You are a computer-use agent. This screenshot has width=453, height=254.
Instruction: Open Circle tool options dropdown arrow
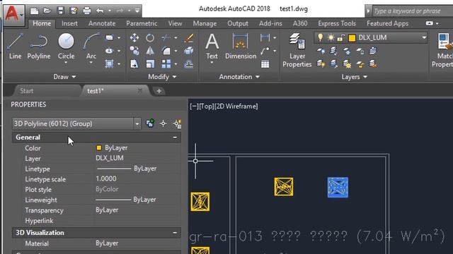click(66, 63)
